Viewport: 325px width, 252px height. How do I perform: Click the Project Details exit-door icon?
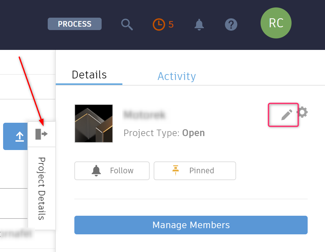pyautogui.click(x=42, y=134)
